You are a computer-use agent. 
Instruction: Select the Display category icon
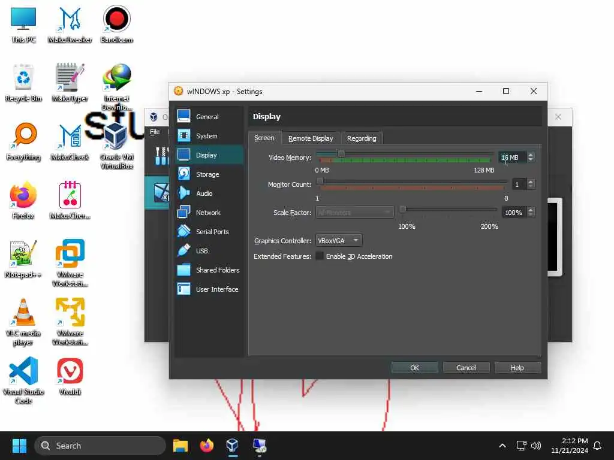pyautogui.click(x=183, y=155)
